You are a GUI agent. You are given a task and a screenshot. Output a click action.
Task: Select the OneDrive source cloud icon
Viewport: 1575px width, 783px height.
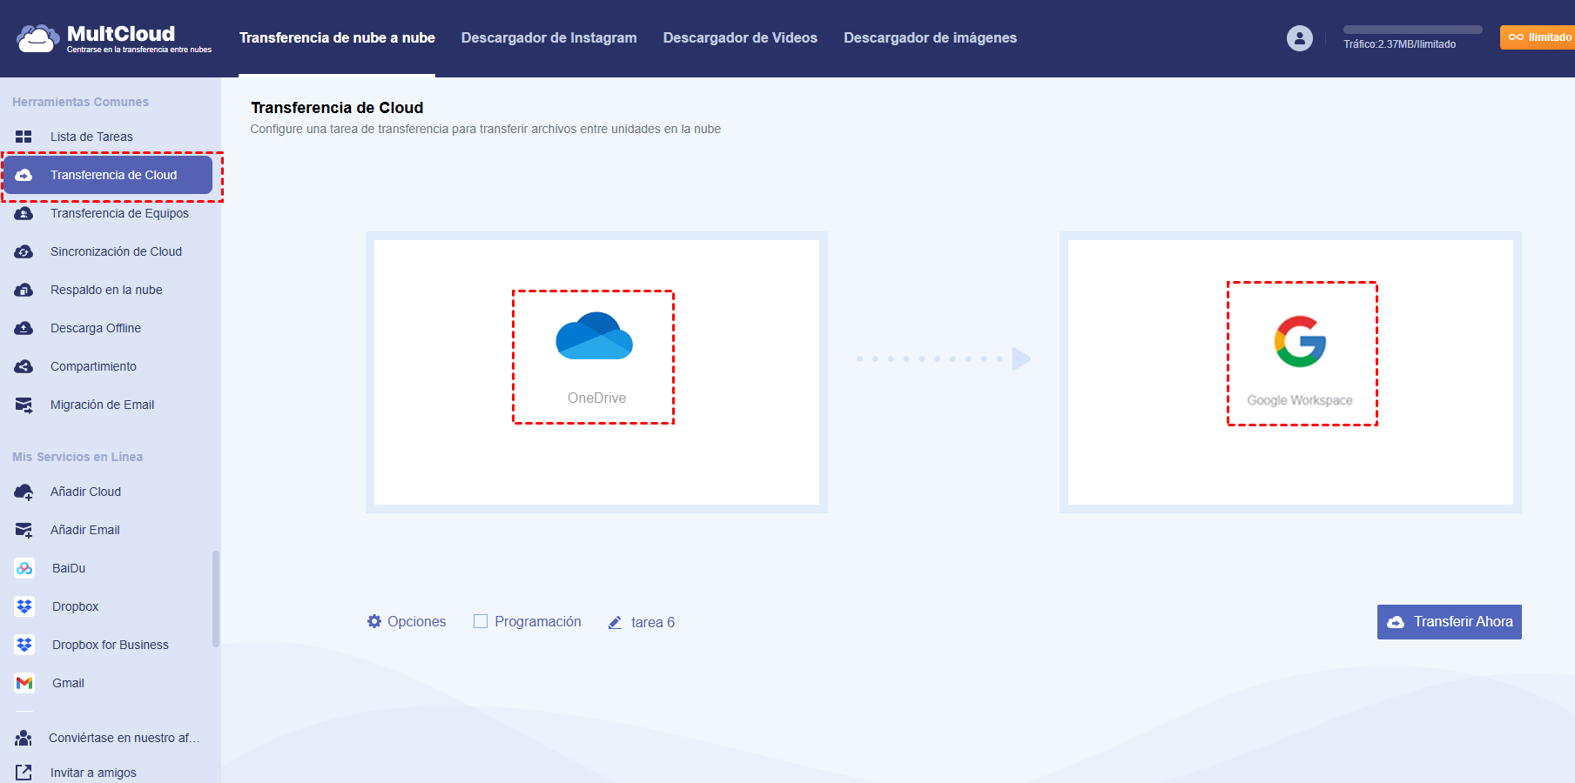[x=595, y=336]
